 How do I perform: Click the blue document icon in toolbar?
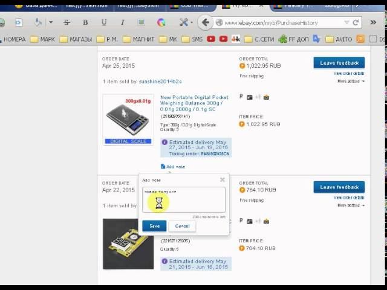pyautogui.click(x=18, y=23)
